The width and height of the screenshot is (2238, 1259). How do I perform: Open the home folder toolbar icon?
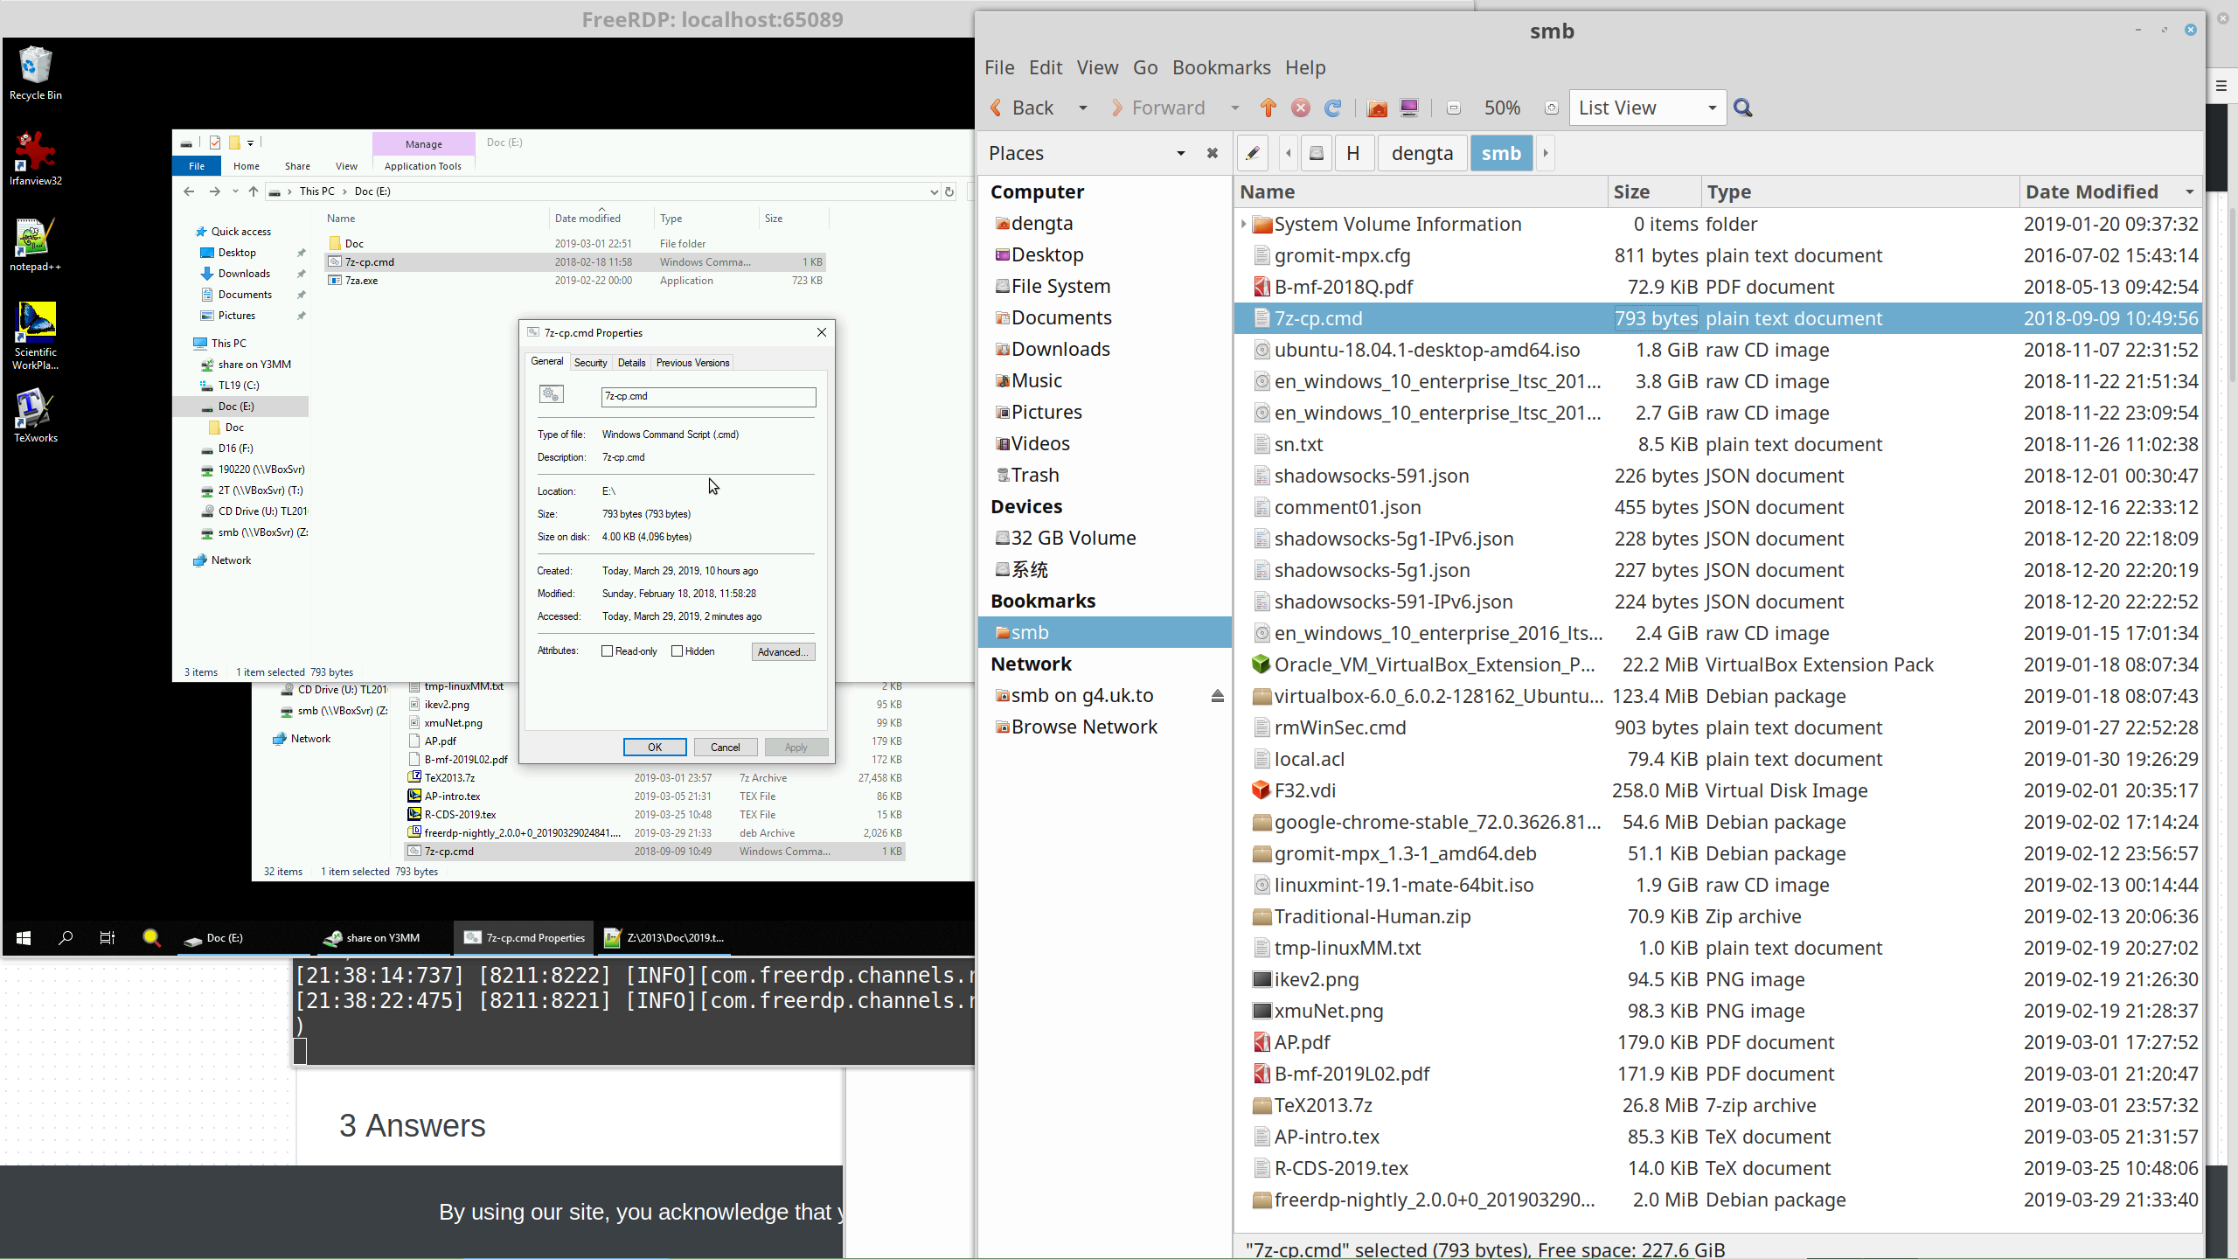coord(1375,108)
